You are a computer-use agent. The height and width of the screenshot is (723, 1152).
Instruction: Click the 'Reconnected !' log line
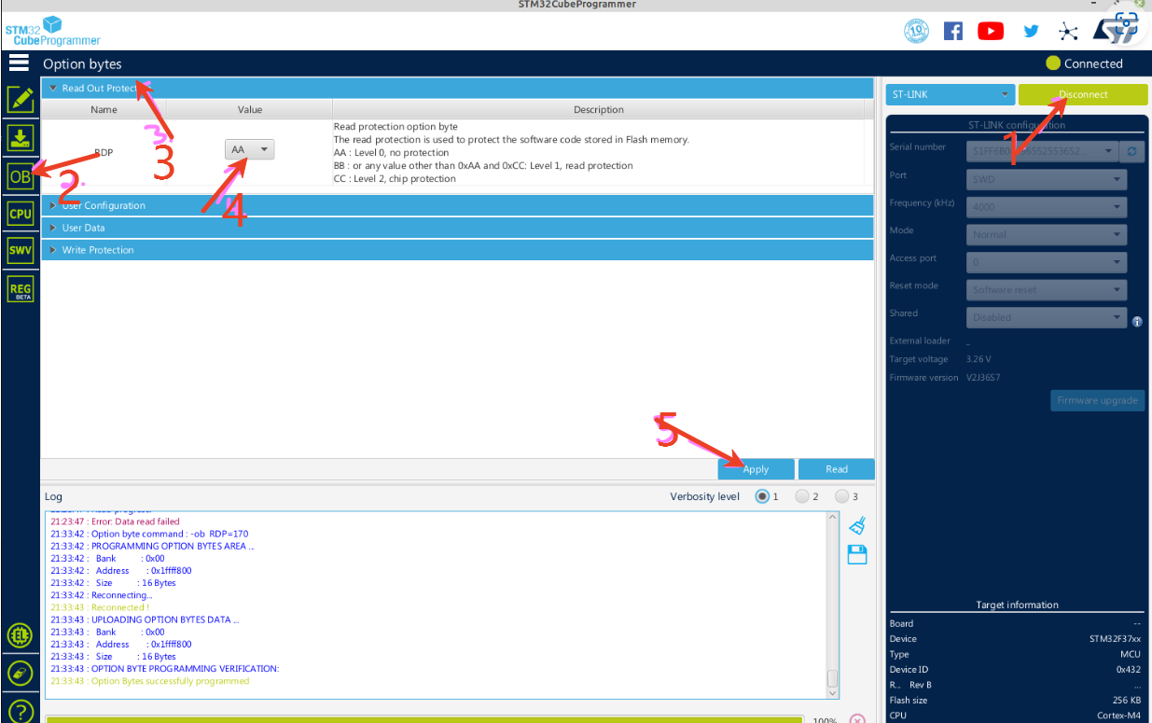point(100,607)
